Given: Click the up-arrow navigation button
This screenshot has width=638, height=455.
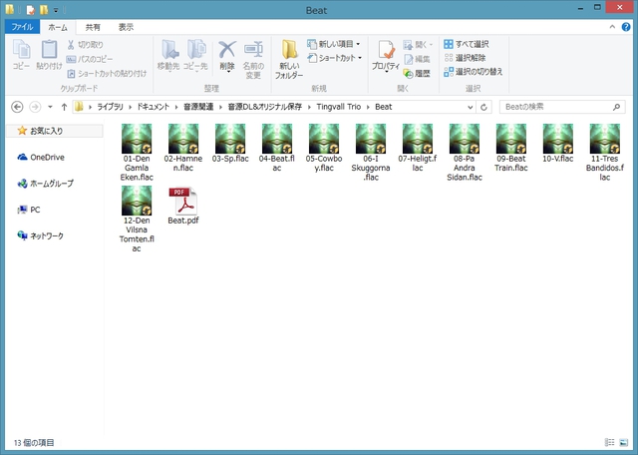Looking at the screenshot, I should [x=65, y=106].
